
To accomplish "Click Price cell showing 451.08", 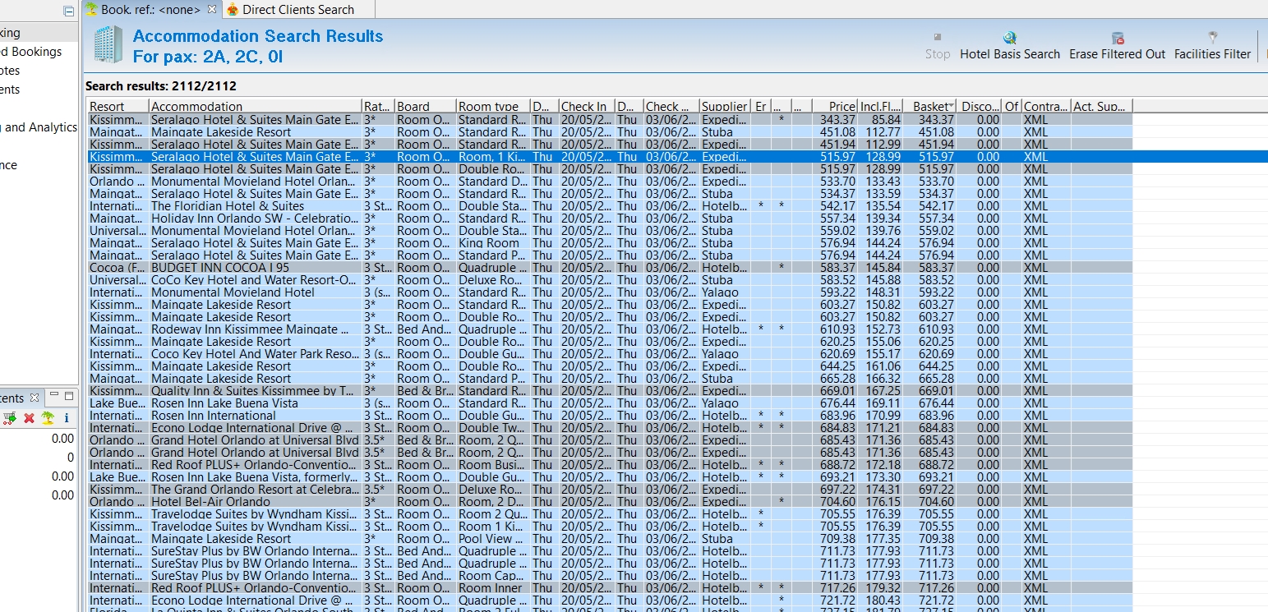I will point(835,131).
